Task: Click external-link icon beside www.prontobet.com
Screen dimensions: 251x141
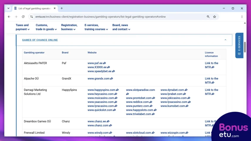Action: tap(154, 98)
